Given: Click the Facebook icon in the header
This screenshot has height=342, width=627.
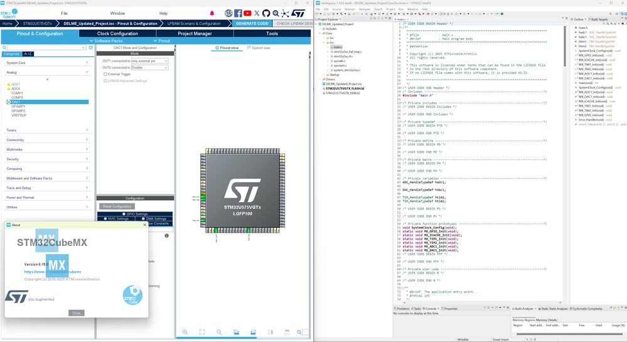Looking at the screenshot, I should point(238,13).
